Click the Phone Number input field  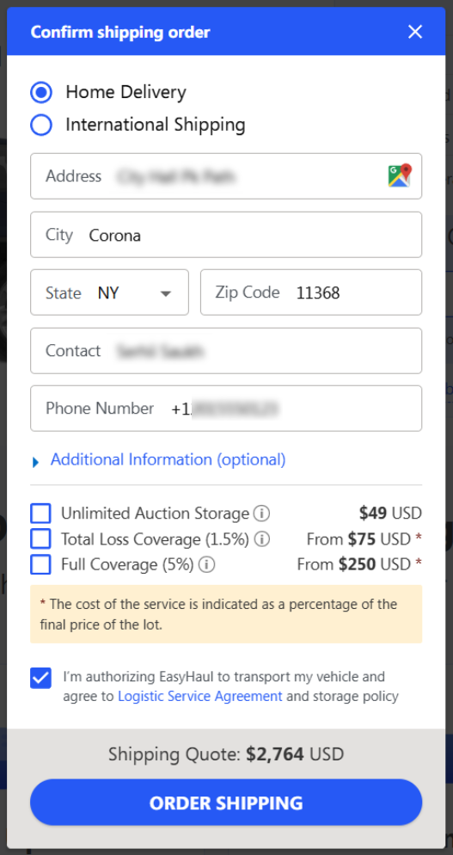[226, 409]
